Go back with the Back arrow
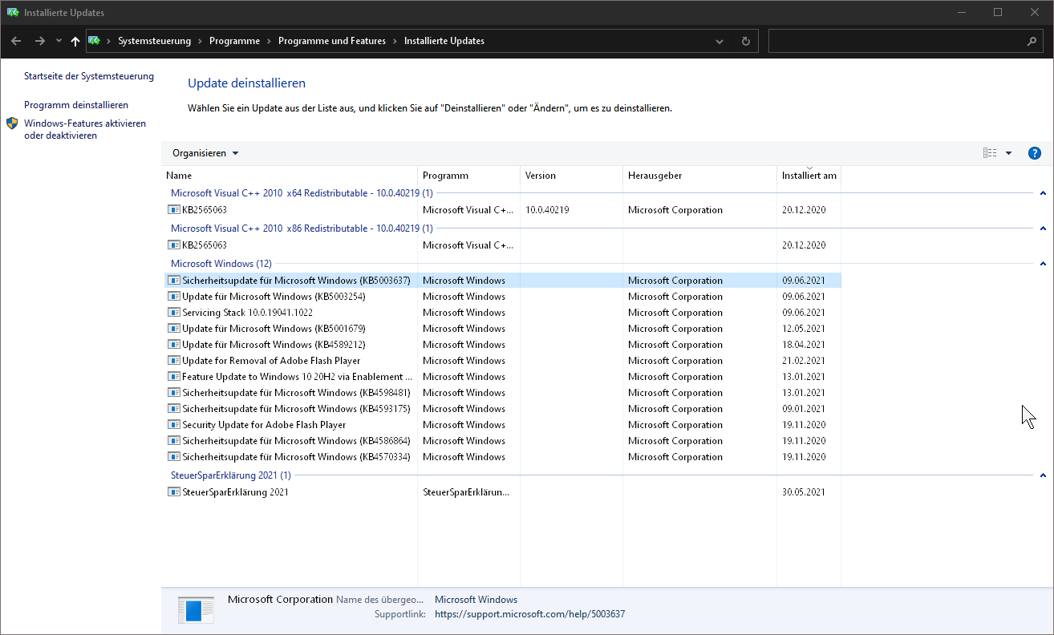 (x=16, y=41)
